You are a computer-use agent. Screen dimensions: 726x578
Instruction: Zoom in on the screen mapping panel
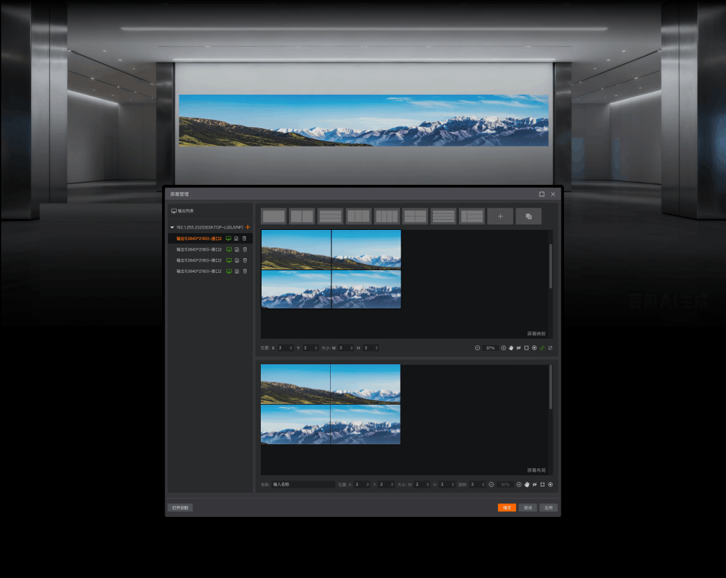pos(503,348)
